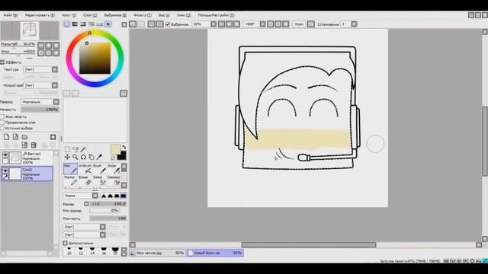
Task: Hide the vector layer eye icon
Action: pyautogui.click(x=5, y=155)
